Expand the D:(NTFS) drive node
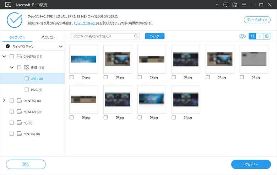This screenshot has width=277, height=175. click(4, 101)
